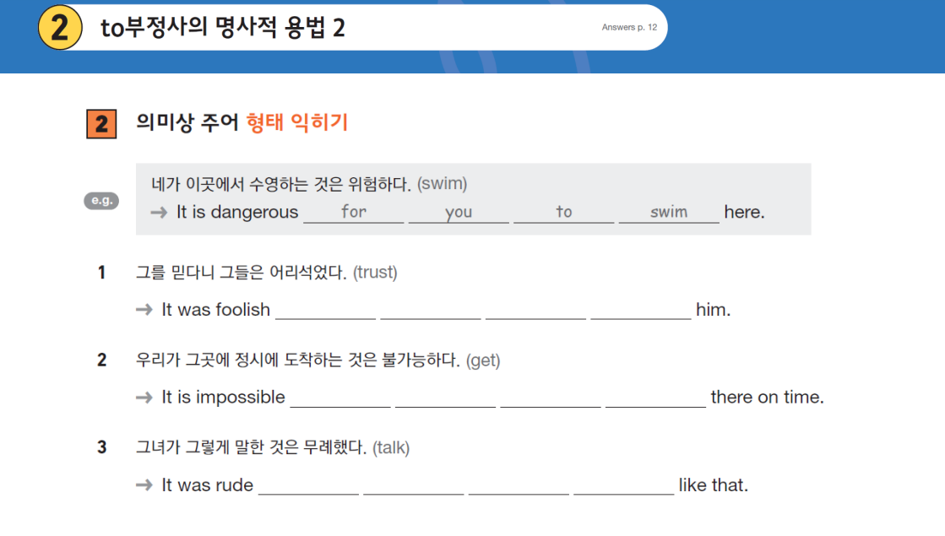
Task: Click the hint word '(swim)'
Action: tap(442, 184)
